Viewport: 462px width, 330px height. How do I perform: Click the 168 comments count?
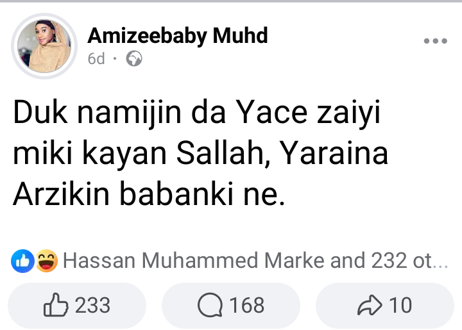[x=247, y=306]
